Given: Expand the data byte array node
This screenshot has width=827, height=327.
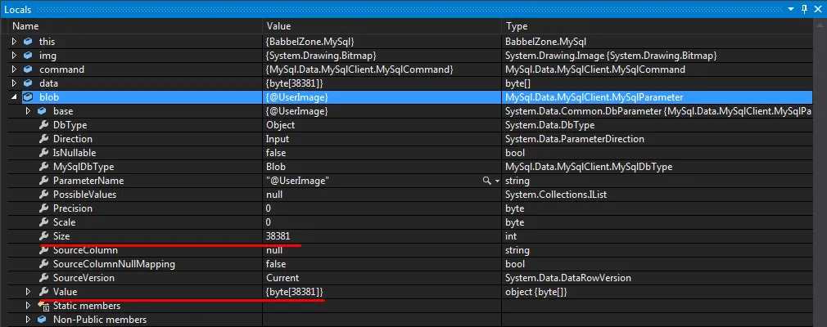Looking at the screenshot, I should click(x=14, y=83).
